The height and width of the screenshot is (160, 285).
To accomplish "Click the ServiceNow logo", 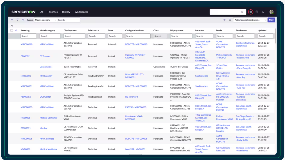I will (x=23, y=12).
